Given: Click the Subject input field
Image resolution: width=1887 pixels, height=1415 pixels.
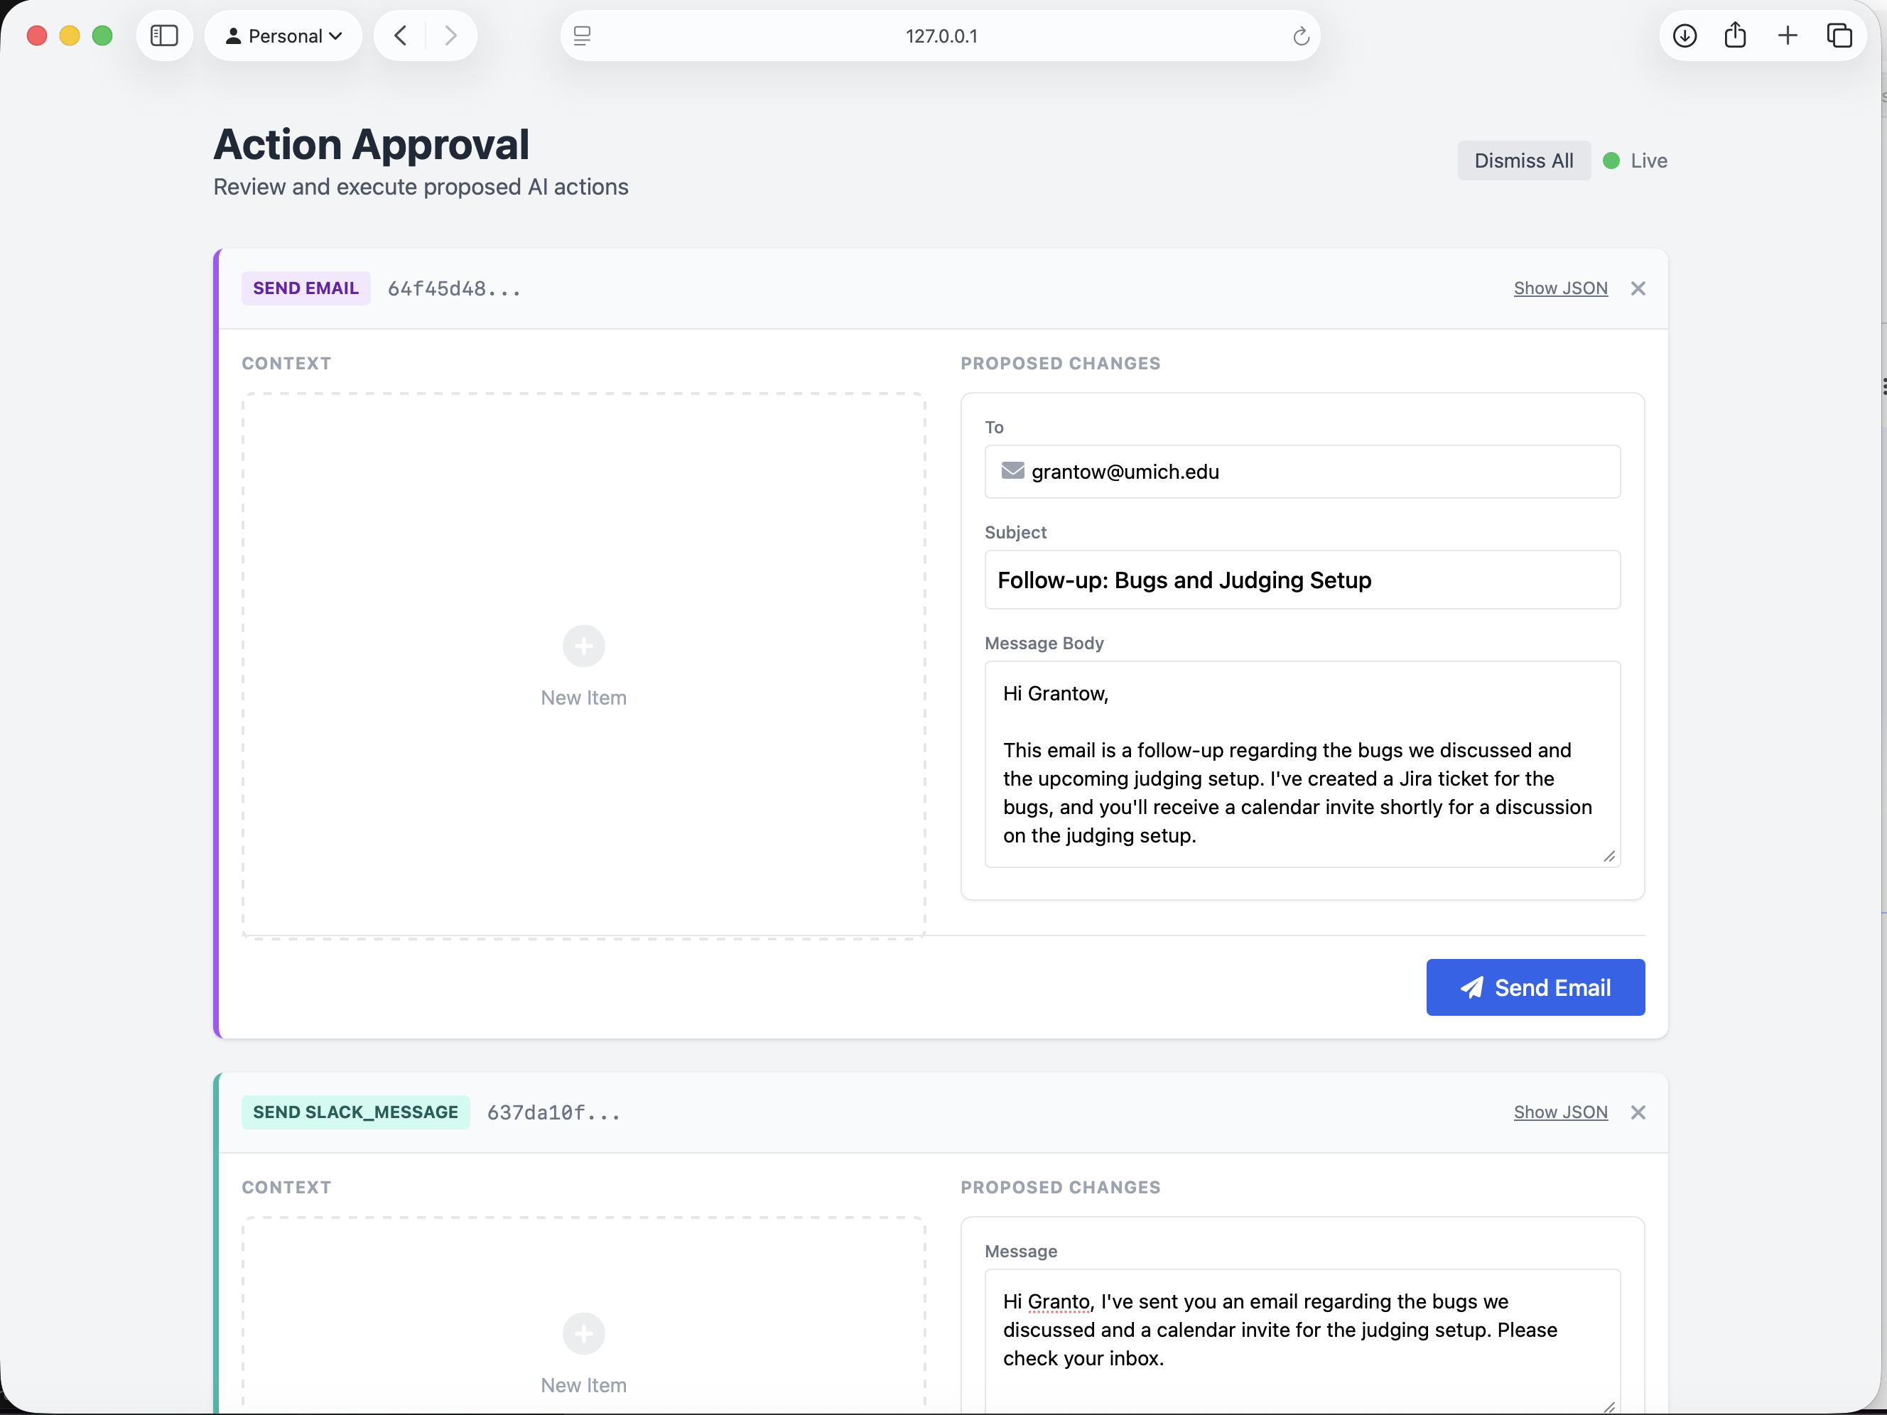Looking at the screenshot, I should click(1302, 580).
